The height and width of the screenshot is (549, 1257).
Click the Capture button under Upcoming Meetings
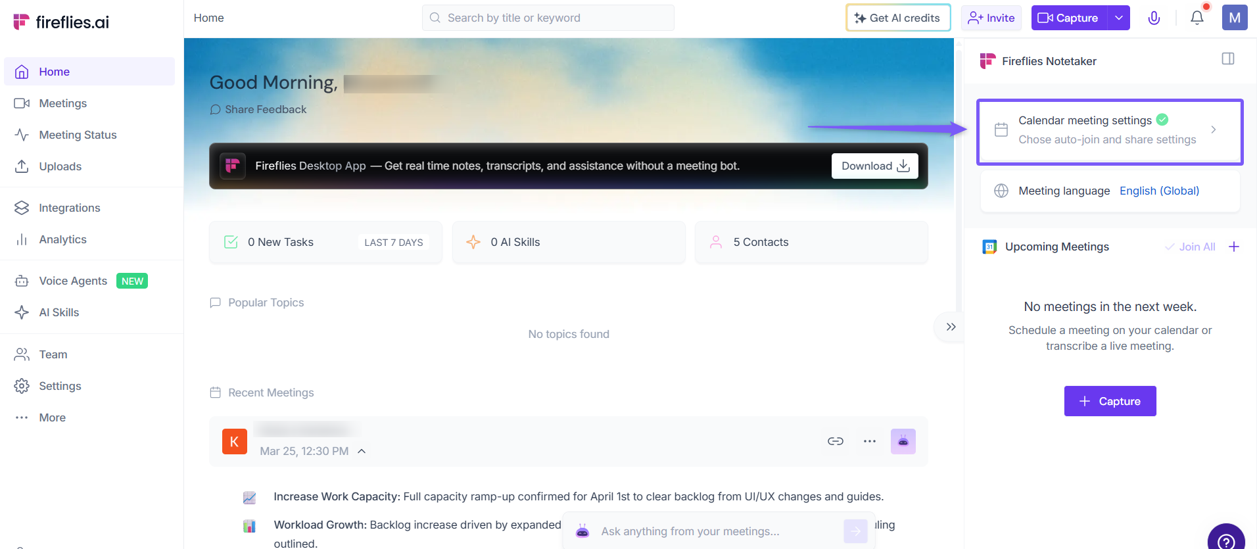[x=1110, y=401]
